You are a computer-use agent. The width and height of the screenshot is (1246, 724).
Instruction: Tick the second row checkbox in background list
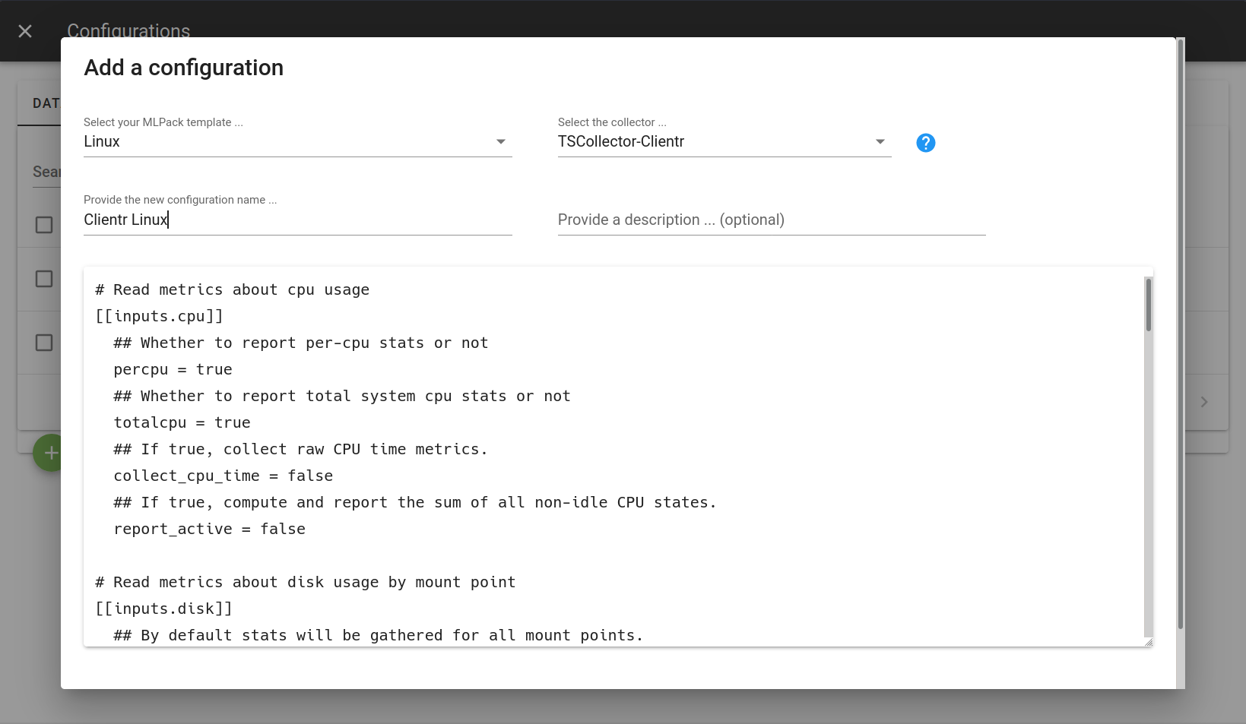(44, 279)
